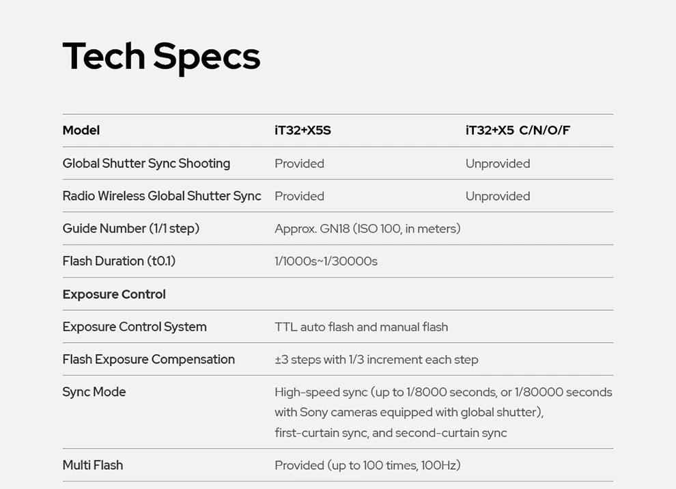676x489 pixels.
Task: Click Approx. GN18 guide number value
Action: [x=367, y=229]
